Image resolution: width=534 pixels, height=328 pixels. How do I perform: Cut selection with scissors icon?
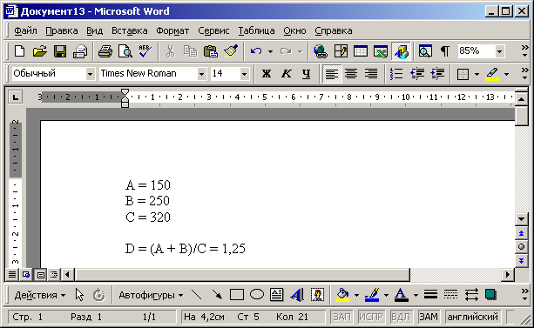coord(170,51)
